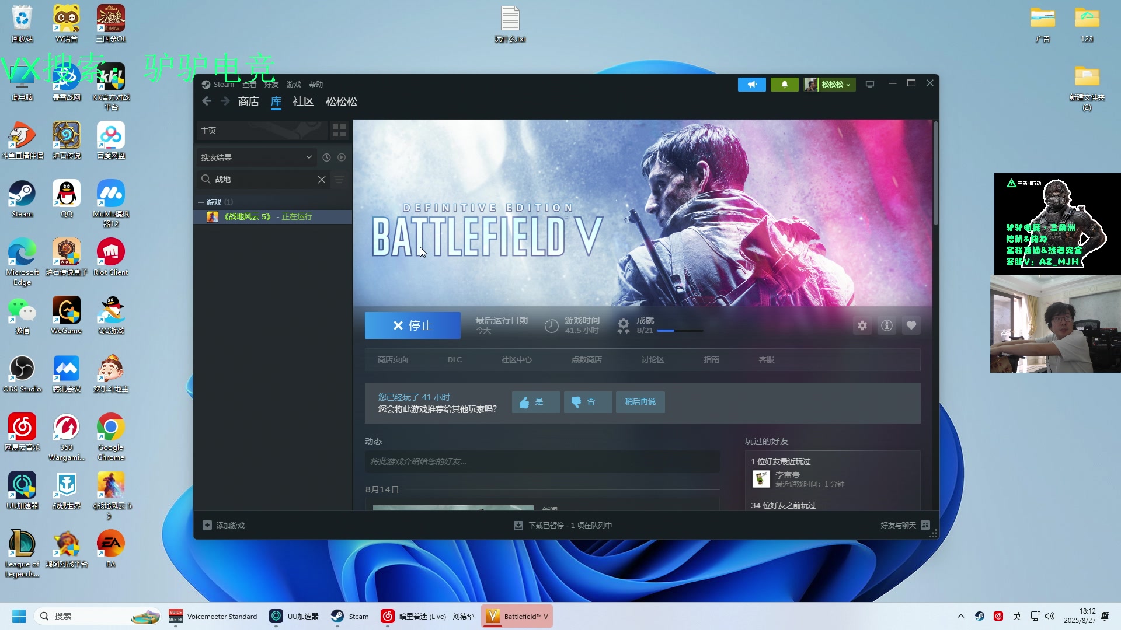The width and height of the screenshot is (1121, 630).
Task: Click 主页 library home button
Action: [262, 131]
